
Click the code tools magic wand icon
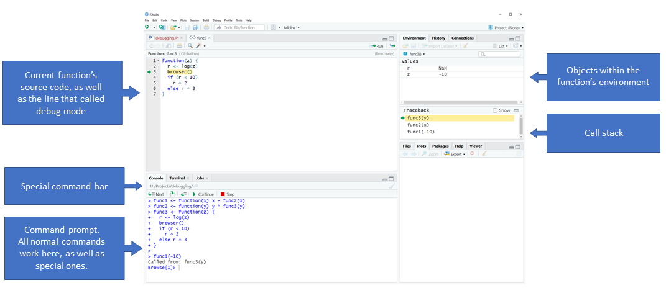coord(200,46)
